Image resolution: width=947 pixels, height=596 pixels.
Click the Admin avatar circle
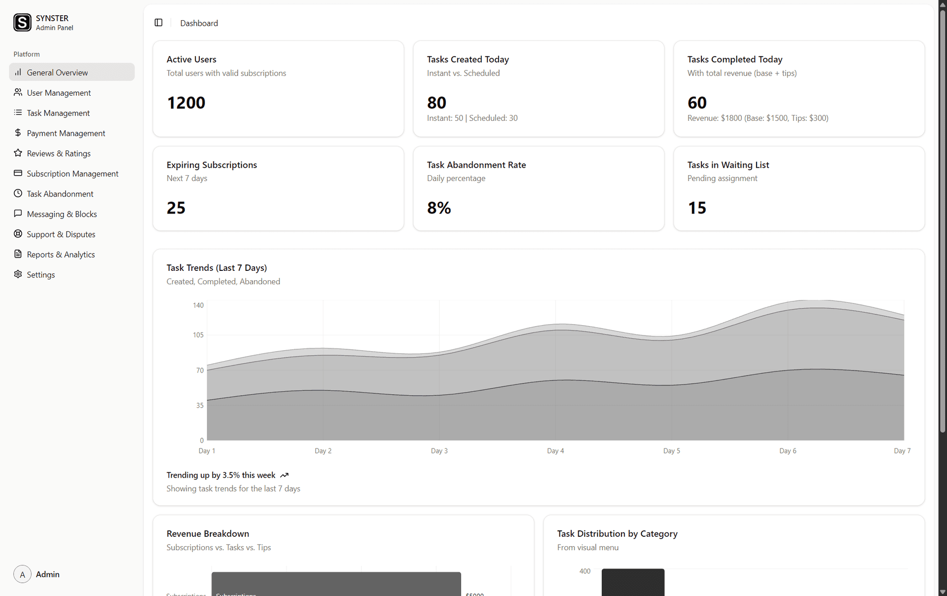22,574
